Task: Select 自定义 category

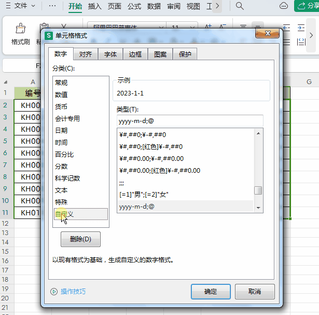Action: click(81, 214)
